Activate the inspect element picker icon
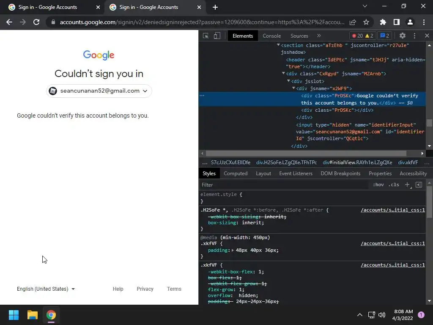 [x=206, y=36]
